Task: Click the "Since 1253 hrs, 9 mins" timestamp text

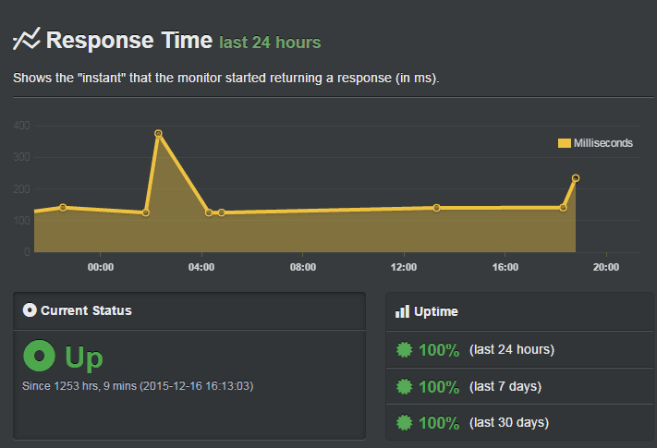Action: tap(138, 385)
